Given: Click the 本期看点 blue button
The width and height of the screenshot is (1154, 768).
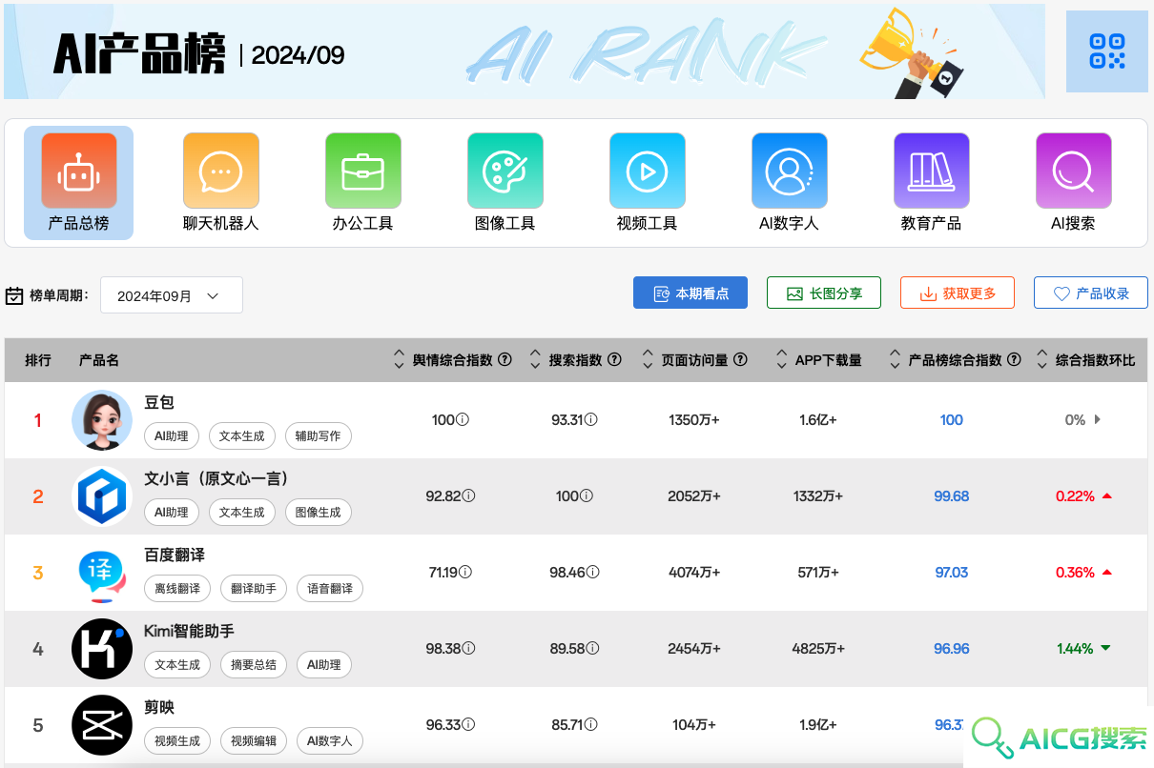Looking at the screenshot, I should (x=690, y=293).
